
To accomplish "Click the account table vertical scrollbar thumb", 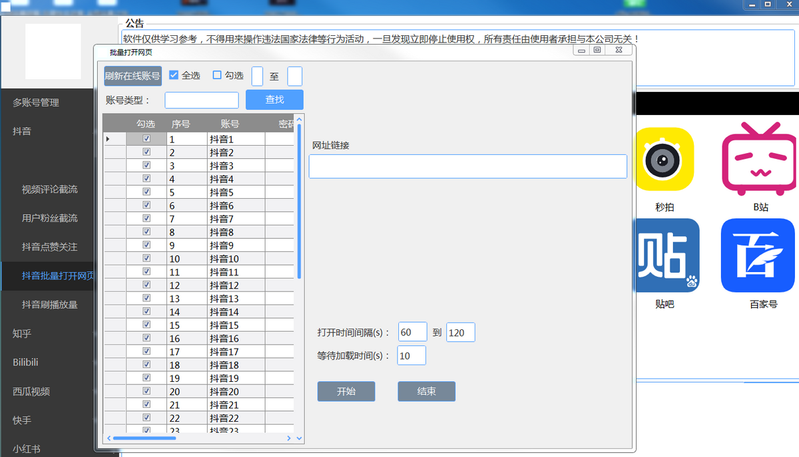I will click(x=299, y=201).
